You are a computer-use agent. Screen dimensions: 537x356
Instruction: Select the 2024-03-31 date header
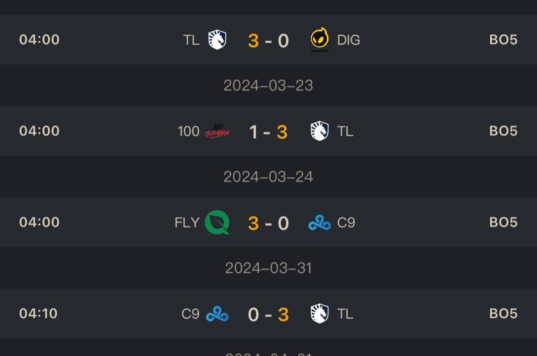268,268
